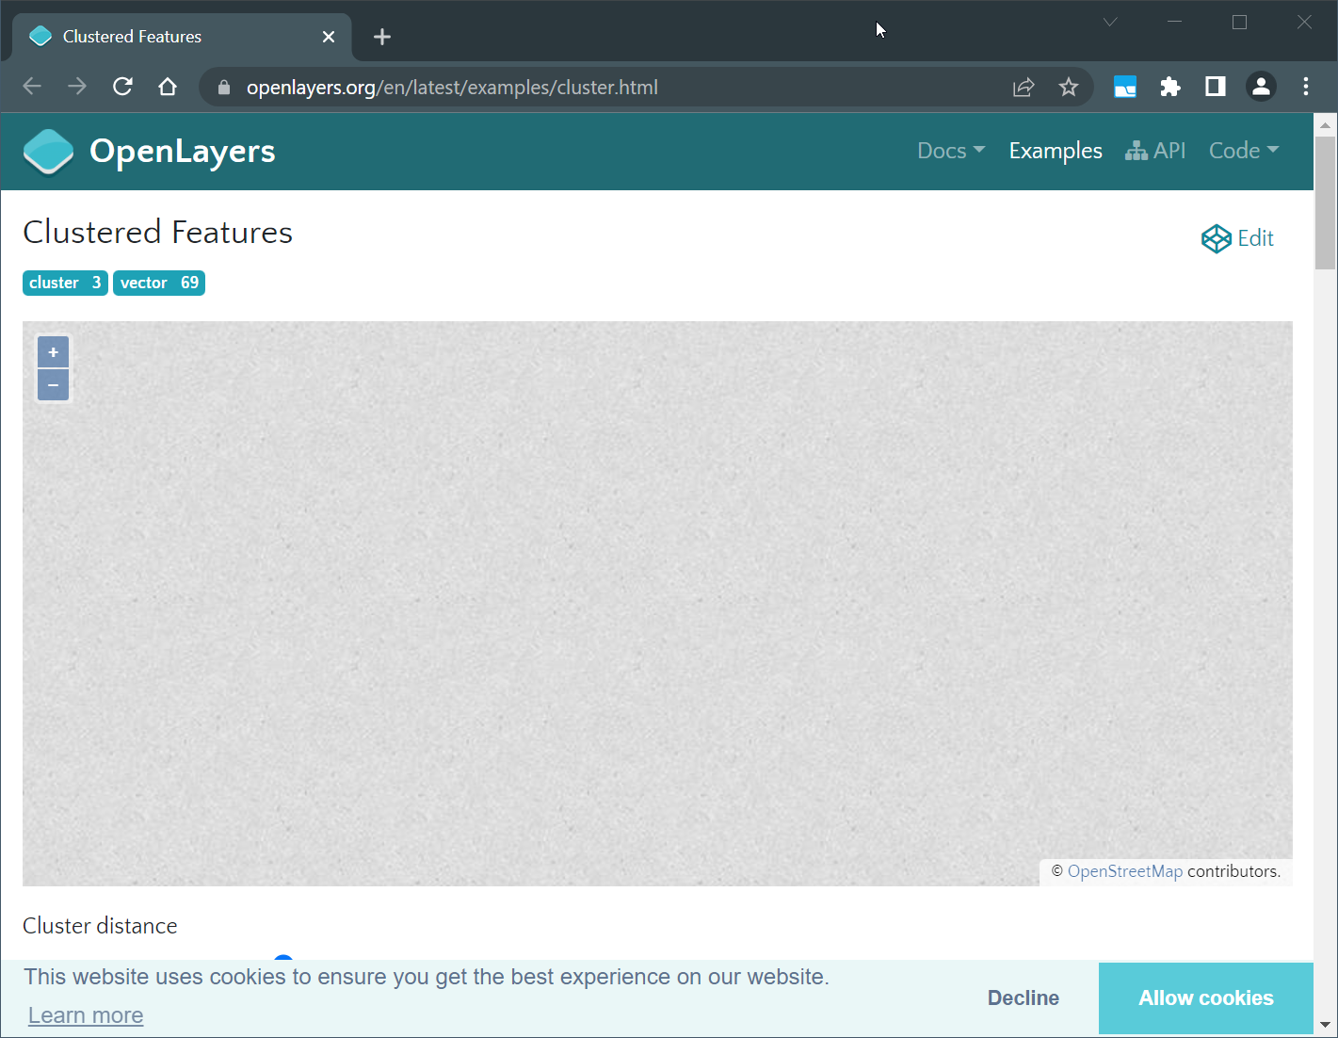Click the Edit cube icon
The width and height of the screenshot is (1338, 1038).
pyautogui.click(x=1215, y=238)
